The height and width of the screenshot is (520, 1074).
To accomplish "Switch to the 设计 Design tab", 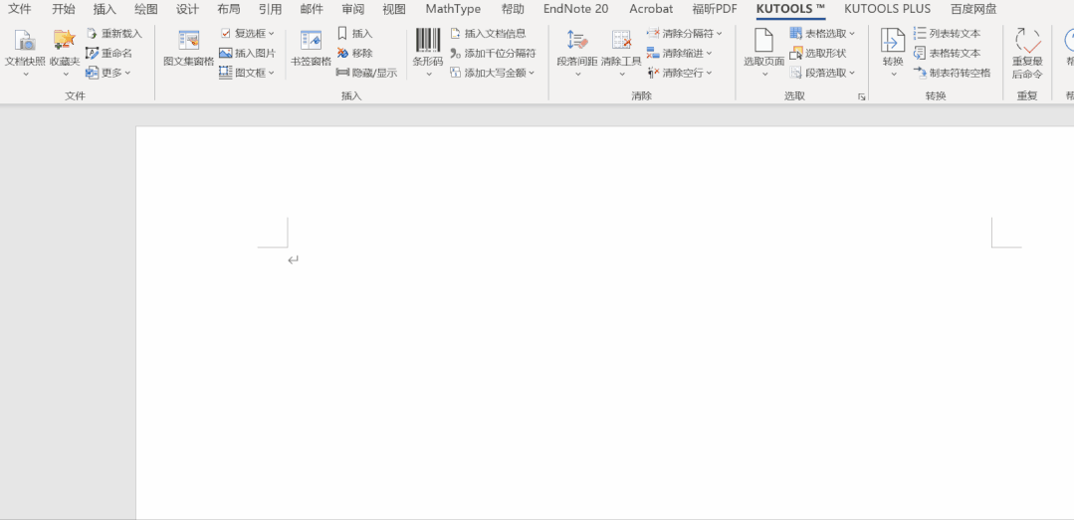I will click(188, 9).
